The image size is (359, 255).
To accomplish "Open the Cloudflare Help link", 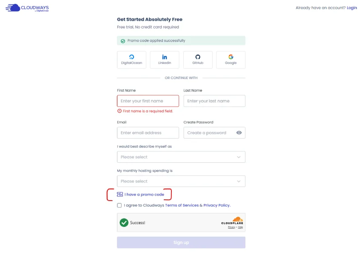I will pos(240,227).
